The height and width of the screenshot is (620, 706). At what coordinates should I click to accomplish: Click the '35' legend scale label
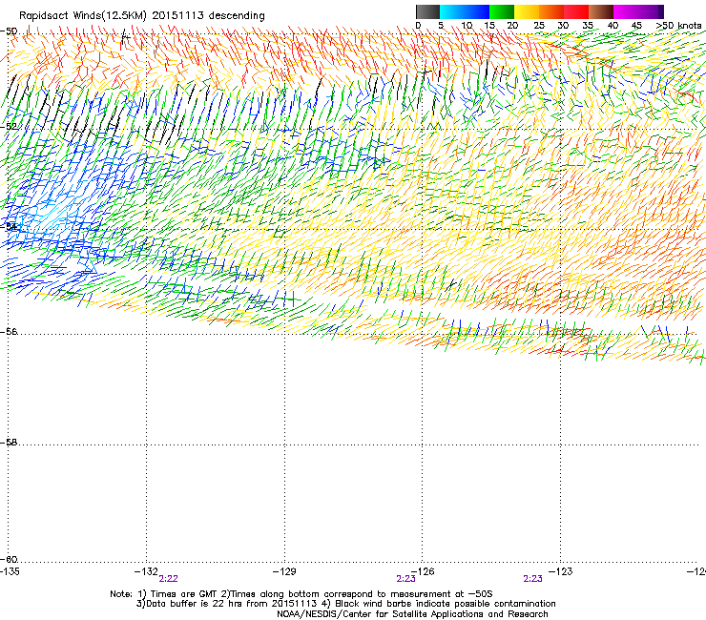tap(588, 26)
